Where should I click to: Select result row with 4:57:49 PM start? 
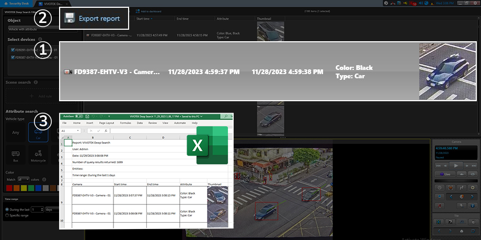[x=184, y=35]
